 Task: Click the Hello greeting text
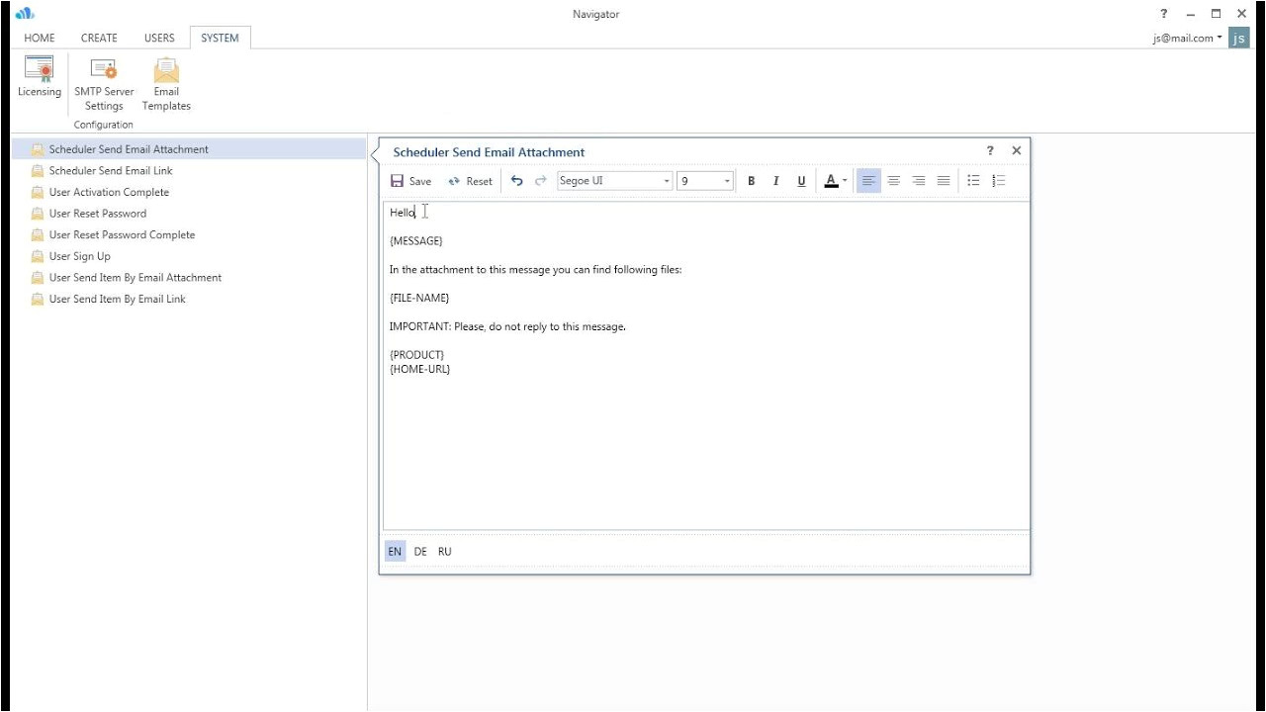pyautogui.click(x=403, y=213)
